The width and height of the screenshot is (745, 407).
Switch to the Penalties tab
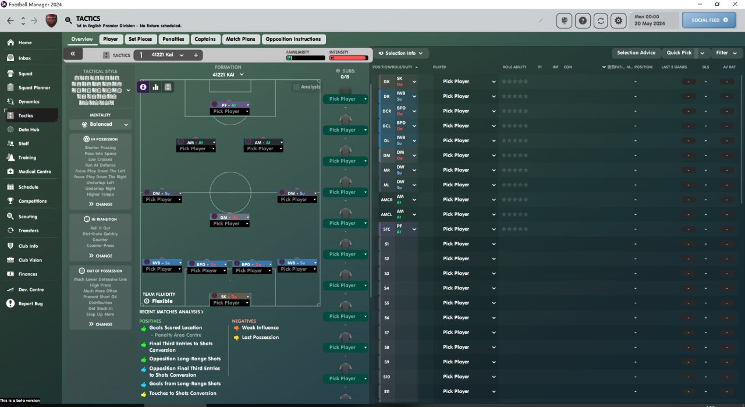[x=173, y=39]
